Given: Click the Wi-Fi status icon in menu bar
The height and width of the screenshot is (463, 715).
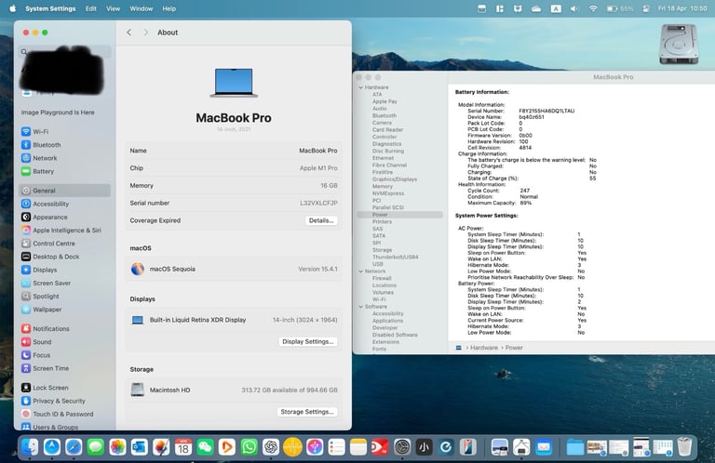Looking at the screenshot, I should (x=593, y=8).
